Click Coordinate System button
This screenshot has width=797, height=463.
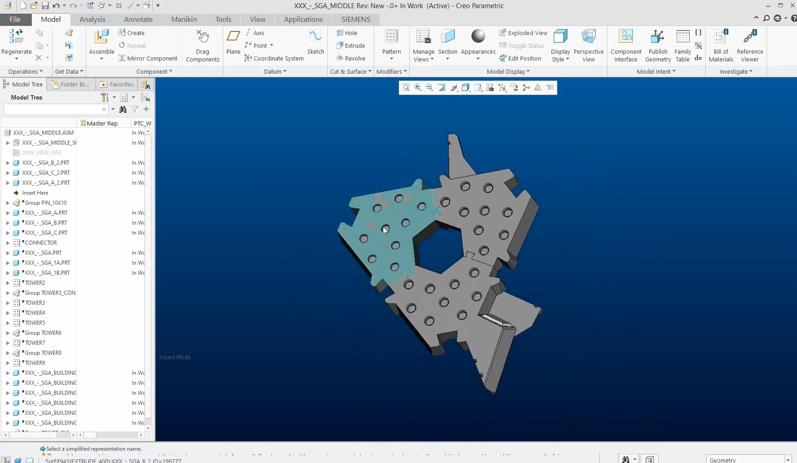[274, 58]
